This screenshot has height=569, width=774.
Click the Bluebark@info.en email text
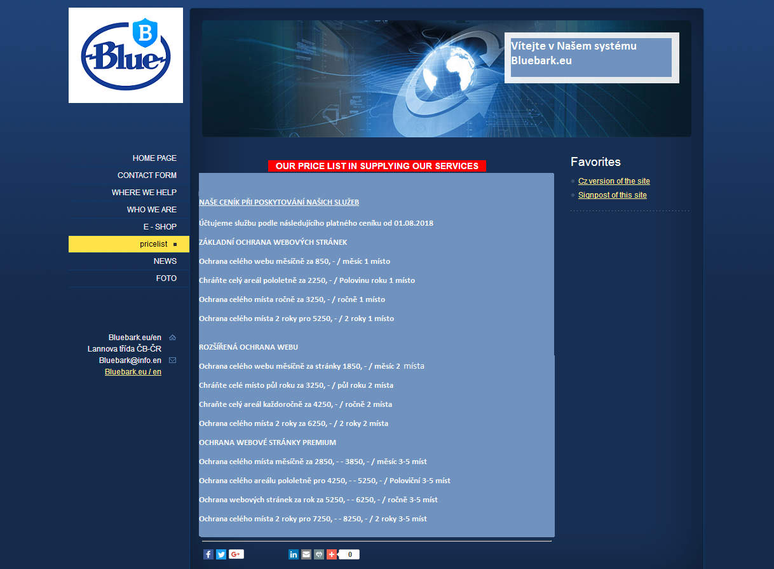click(x=130, y=360)
